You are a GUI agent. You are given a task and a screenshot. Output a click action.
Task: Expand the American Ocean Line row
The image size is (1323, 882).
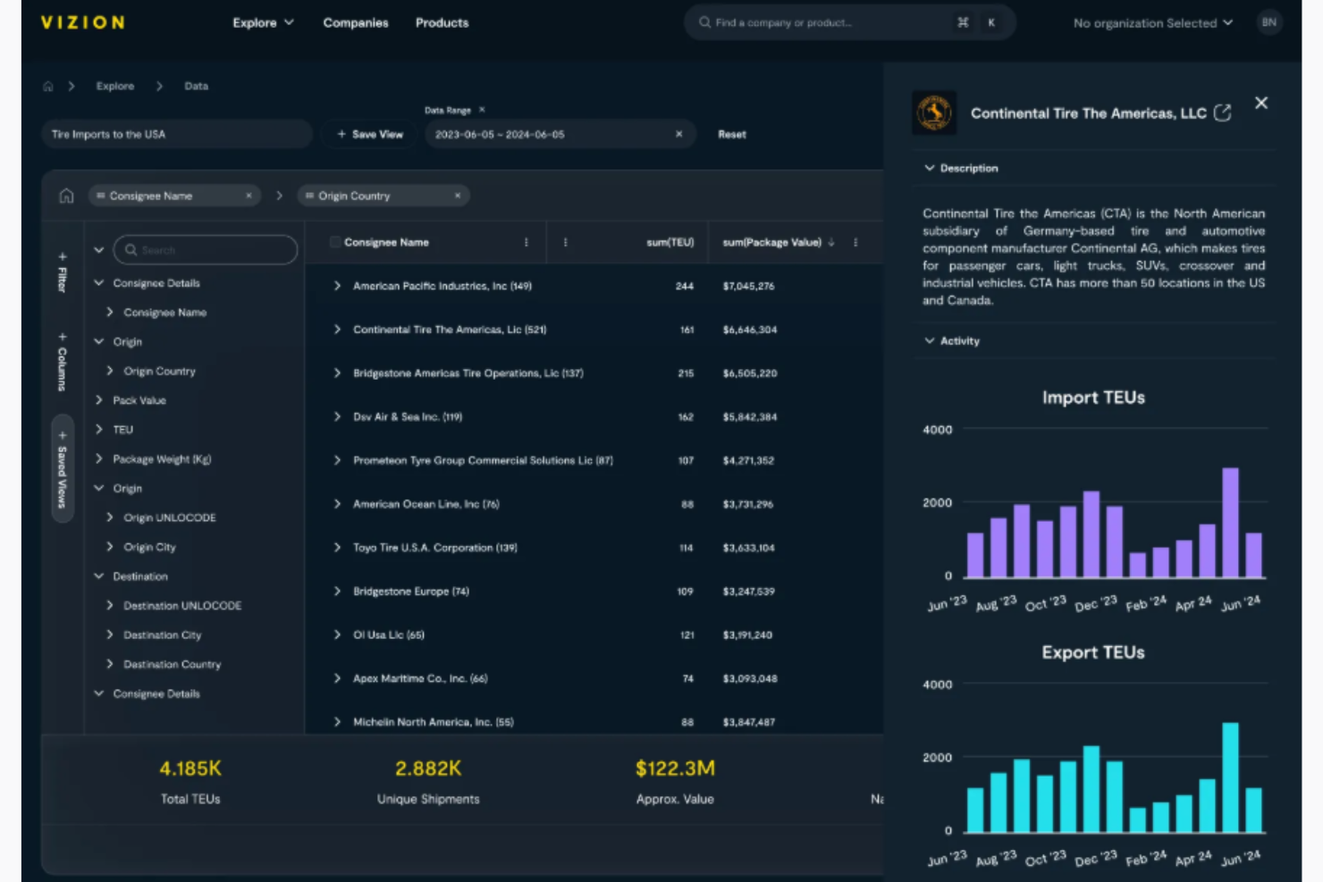click(x=337, y=504)
